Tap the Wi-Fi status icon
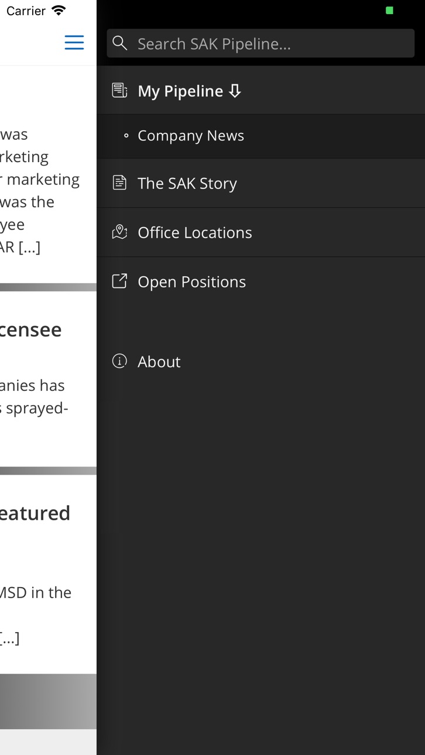The height and width of the screenshot is (755, 425). [59, 11]
